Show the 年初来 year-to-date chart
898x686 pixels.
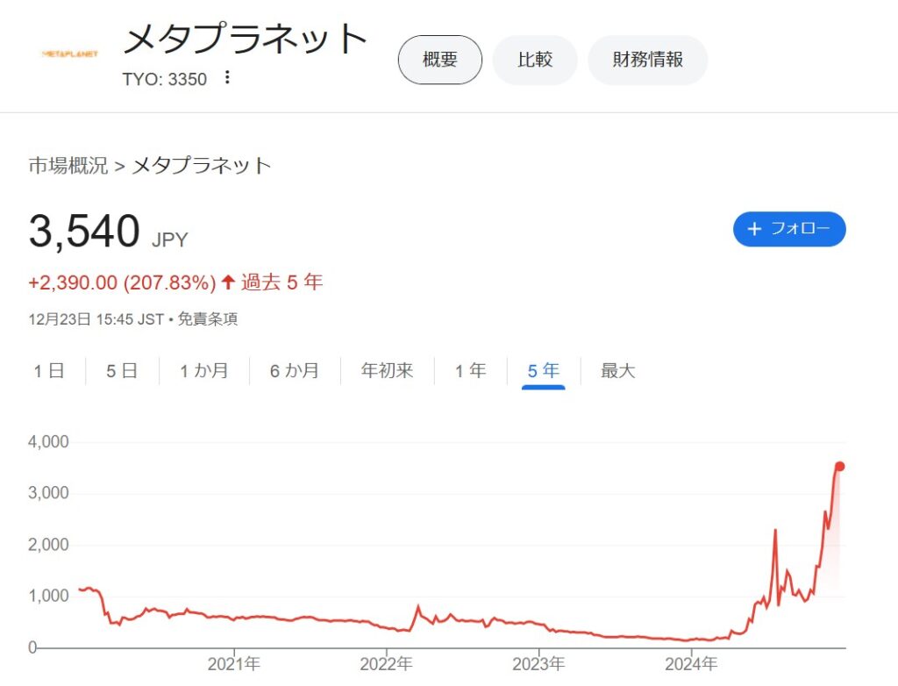[387, 371]
